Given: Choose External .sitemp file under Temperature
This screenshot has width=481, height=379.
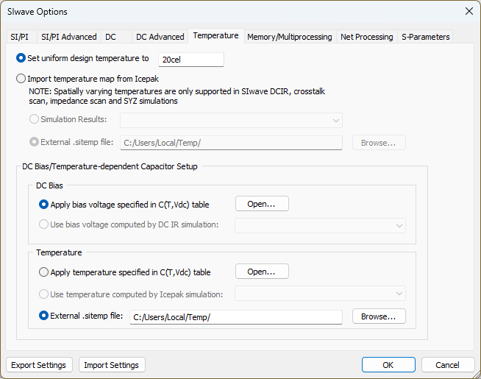Looking at the screenshot, I should pyautogui.click(x=44, y=316).
